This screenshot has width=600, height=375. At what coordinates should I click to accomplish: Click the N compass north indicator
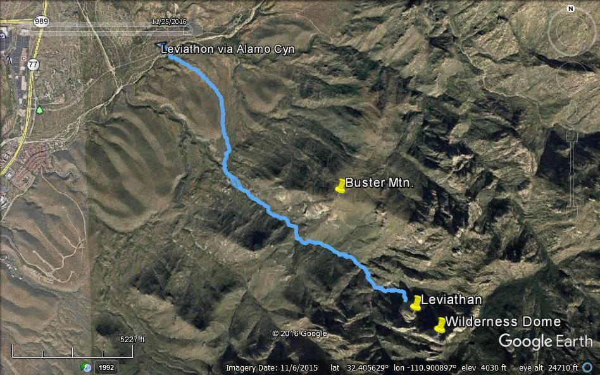(x=570, y=8)
